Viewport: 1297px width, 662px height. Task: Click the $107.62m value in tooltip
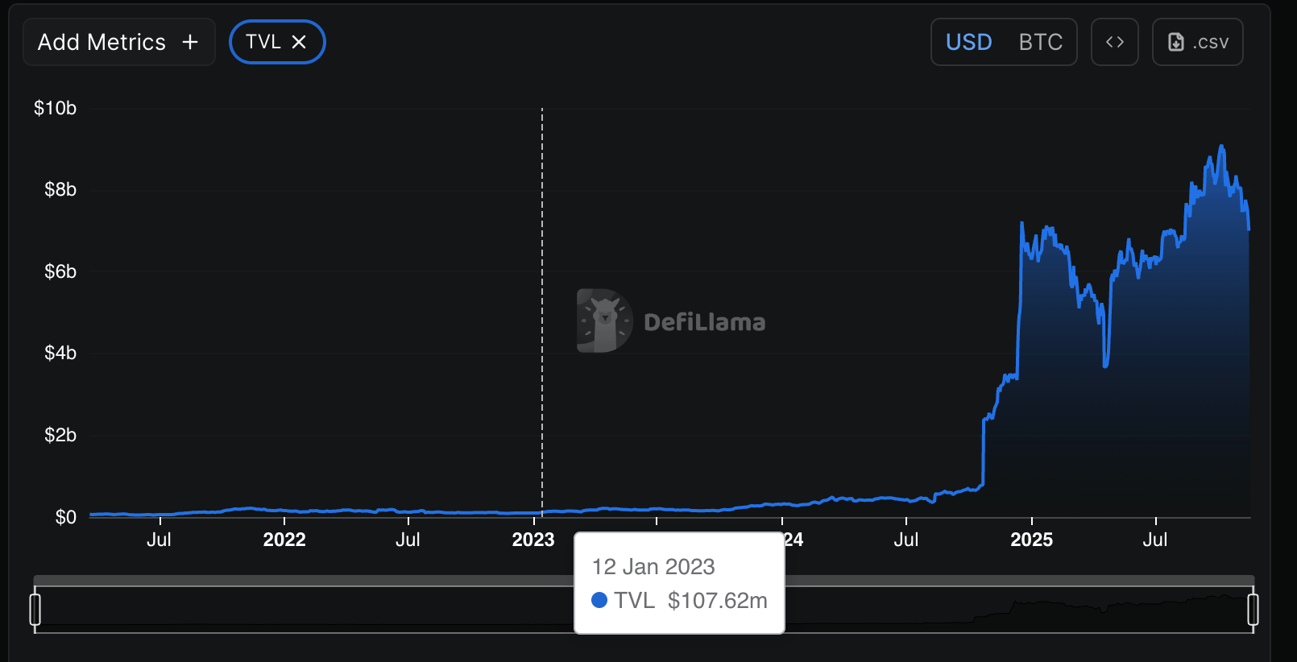[717, 600]
